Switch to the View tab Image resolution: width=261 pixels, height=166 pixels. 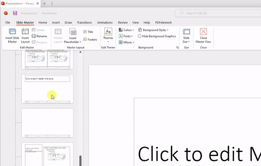tap(135, 23)
